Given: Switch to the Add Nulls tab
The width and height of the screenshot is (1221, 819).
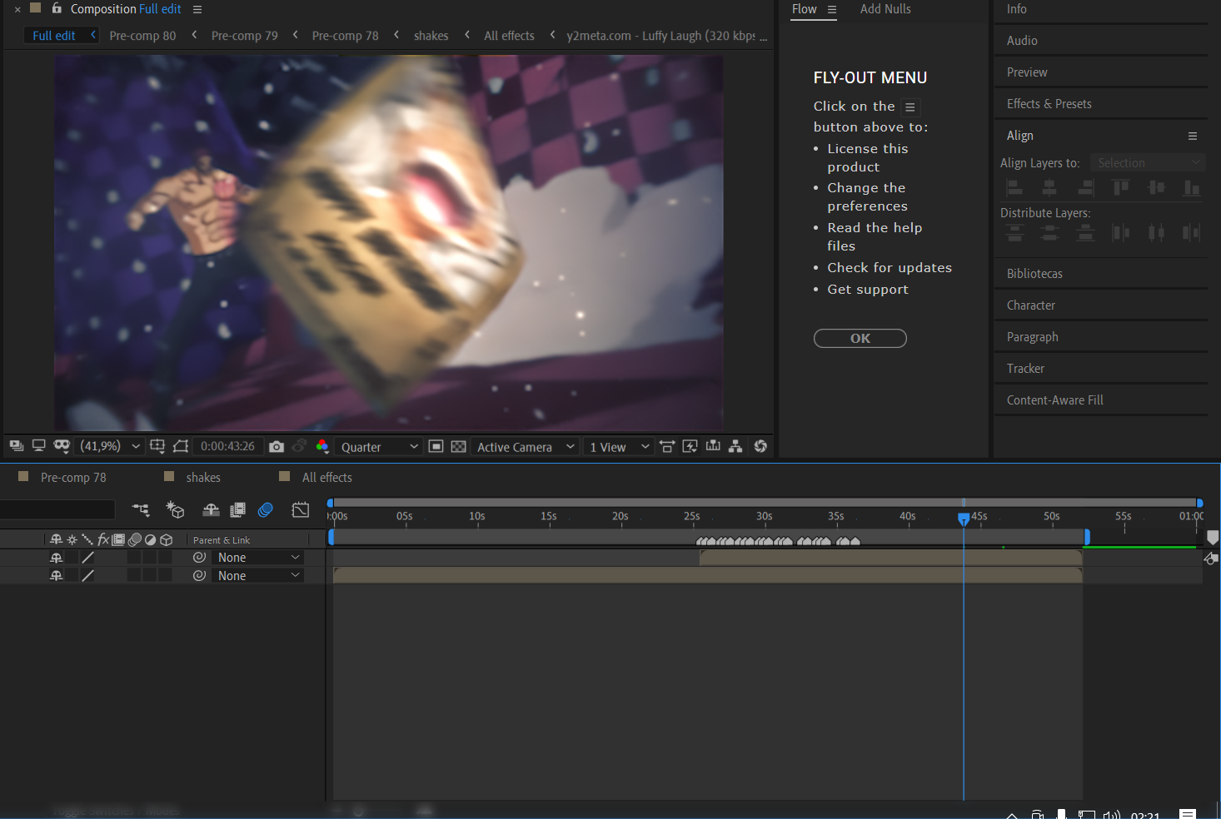Looking at the screenshot, I should 885,9.
